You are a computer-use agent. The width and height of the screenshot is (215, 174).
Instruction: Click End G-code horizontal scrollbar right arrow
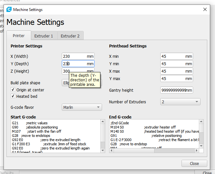[197, 150]
